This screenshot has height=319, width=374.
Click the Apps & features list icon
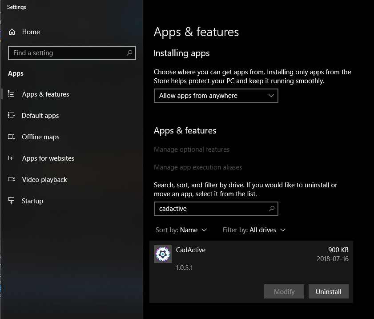click(x=12, y=94)
